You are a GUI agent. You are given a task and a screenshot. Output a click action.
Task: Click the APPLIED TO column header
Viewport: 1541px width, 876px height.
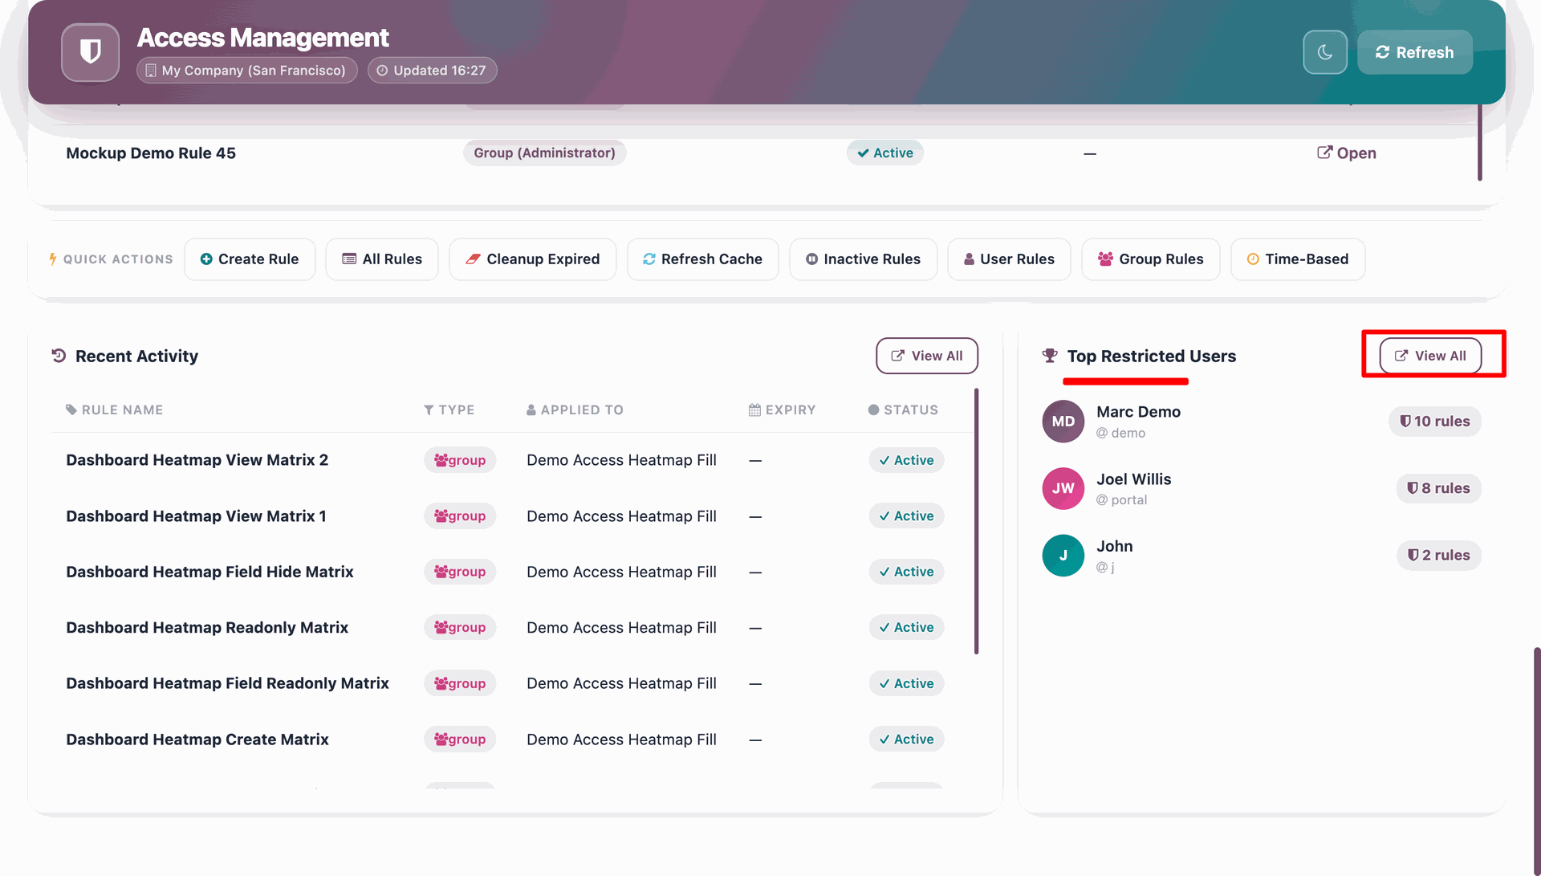[x=575, y=409]
